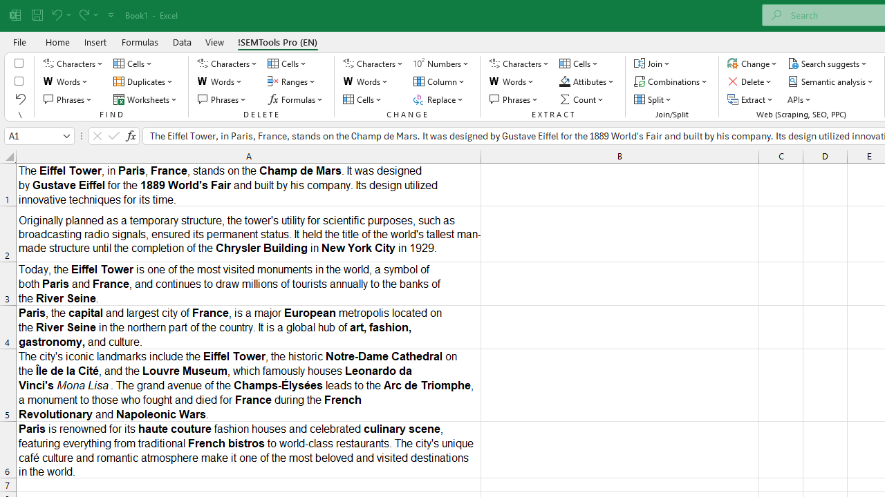This screenshot has width=885, height=497.
Task: Open the Join tool
Action: (652, 64)
